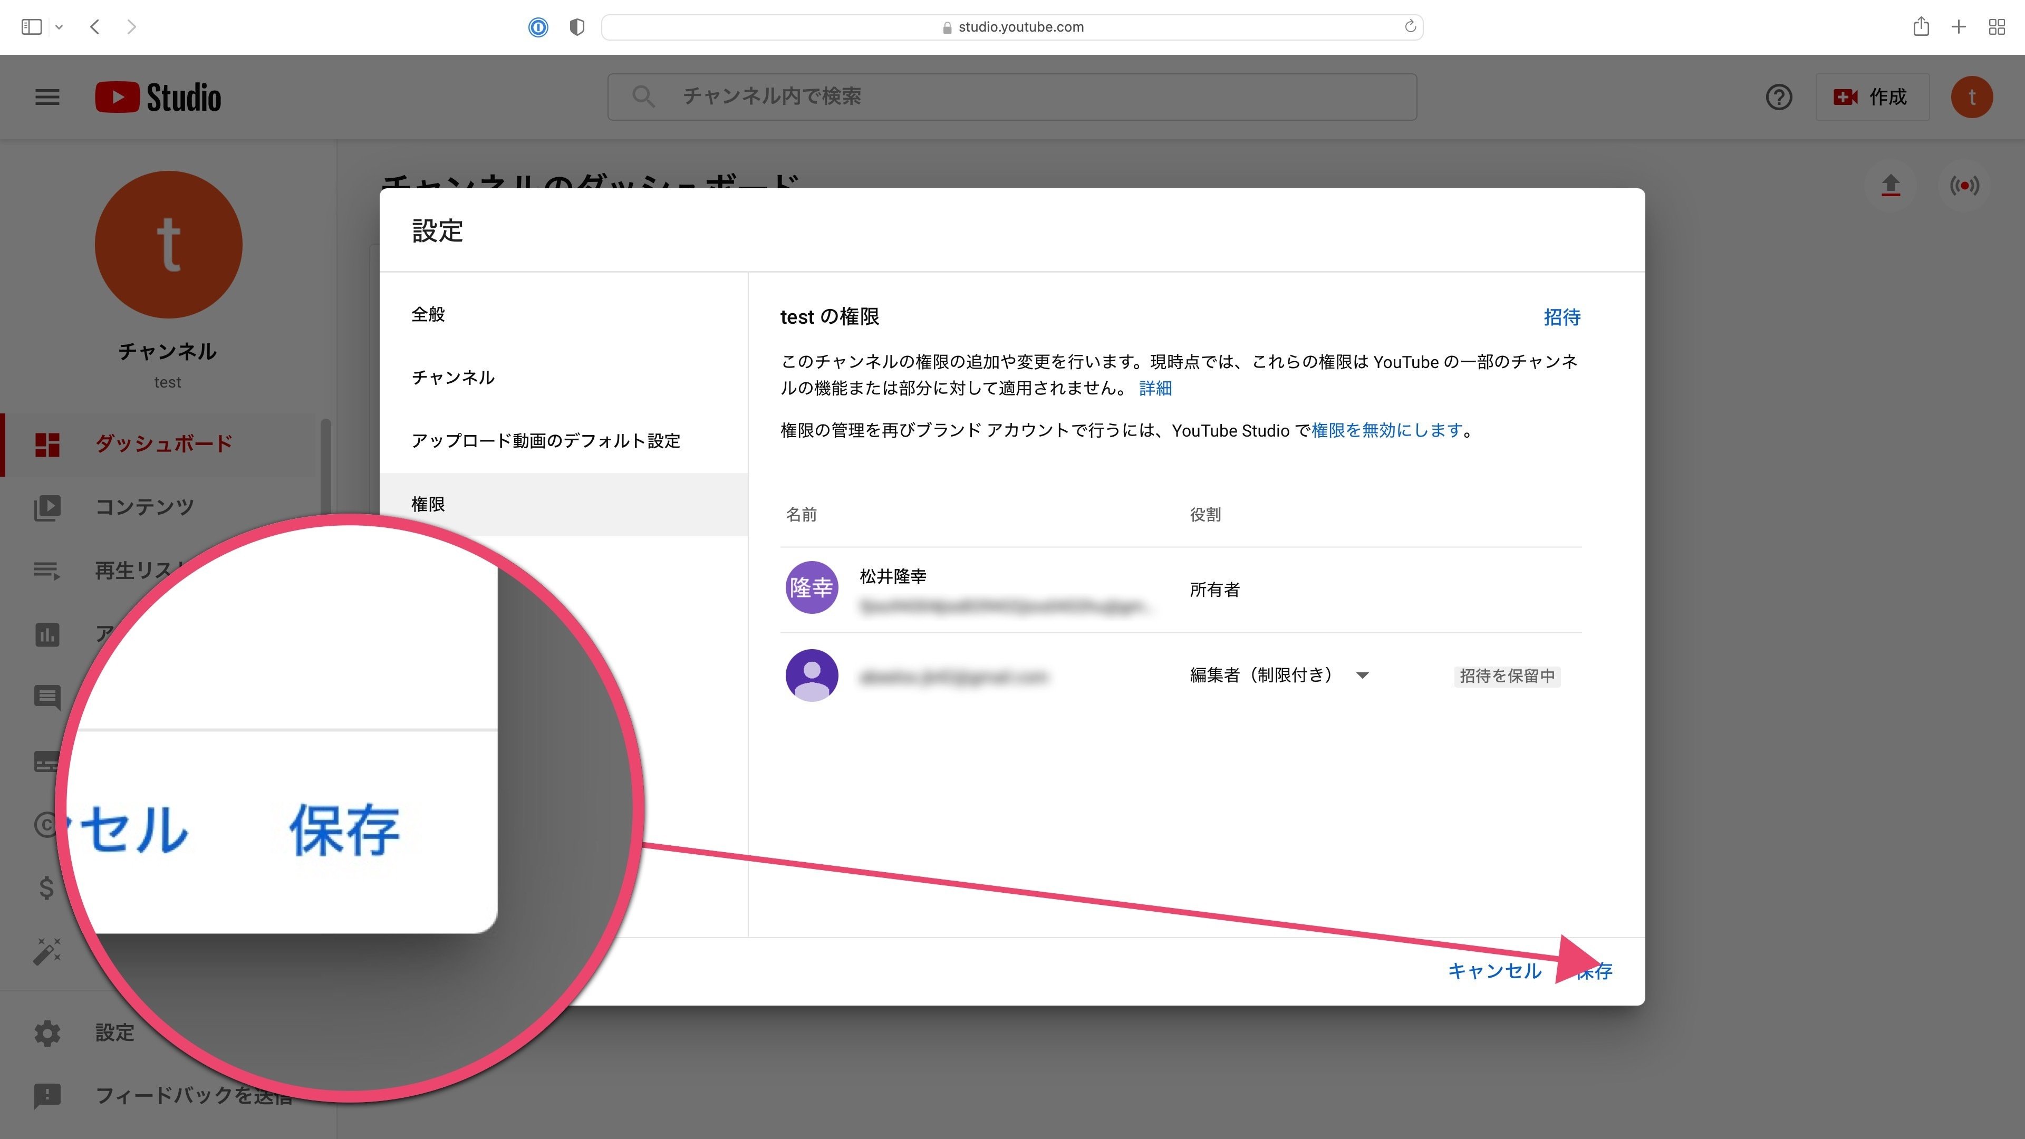Click the YouTube Studio logo
2025x1139 pixels.
[158, 96]
